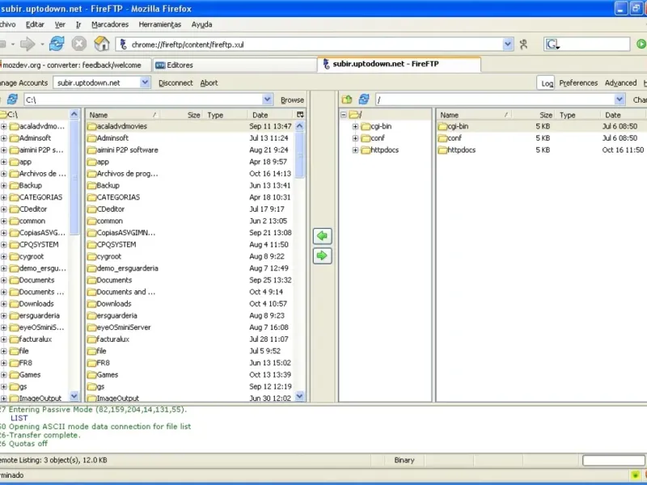Refresh the local C:\ directory listing

click(12, 99)
